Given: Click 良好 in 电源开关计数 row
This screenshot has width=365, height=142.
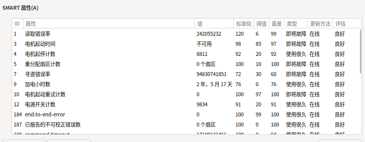Looking at the screenshot, I should pos(340,104).
